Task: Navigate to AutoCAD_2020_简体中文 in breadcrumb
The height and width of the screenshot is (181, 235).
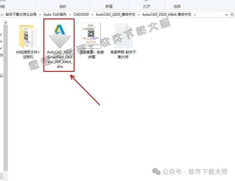Action: tap(115, 14)
